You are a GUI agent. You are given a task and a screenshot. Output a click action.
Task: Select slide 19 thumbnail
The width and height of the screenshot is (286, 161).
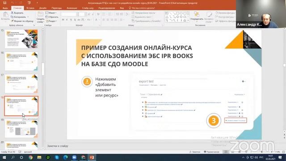[x=21, y=128]
